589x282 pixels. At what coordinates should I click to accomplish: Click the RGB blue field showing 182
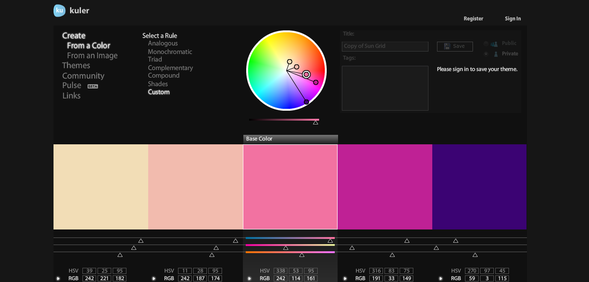click(x=119, y=279)
